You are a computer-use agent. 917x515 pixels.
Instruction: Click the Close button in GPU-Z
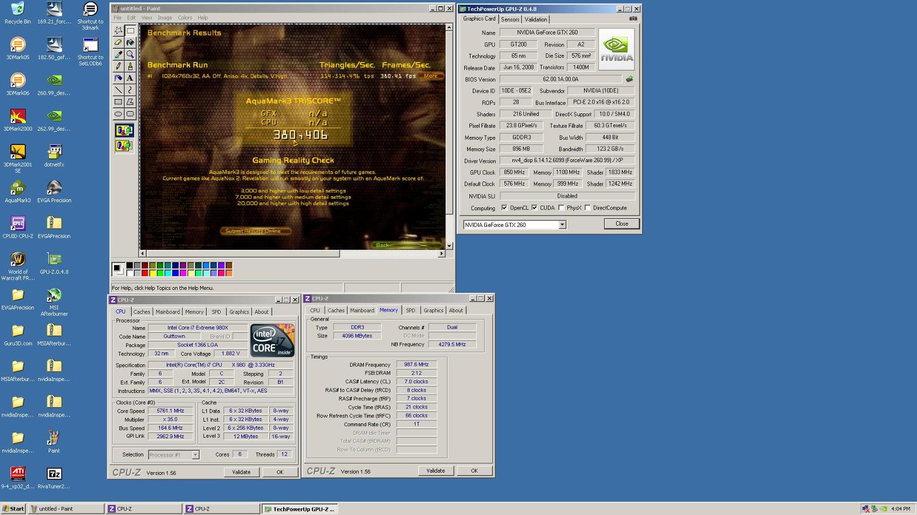622,224
